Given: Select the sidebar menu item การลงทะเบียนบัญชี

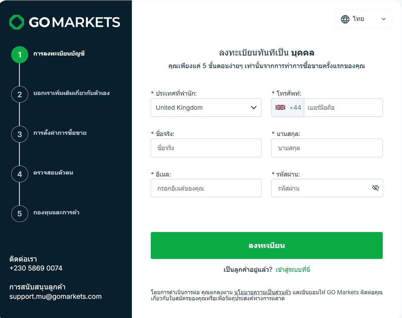Looking at the screenshot, I should point(59,55).
